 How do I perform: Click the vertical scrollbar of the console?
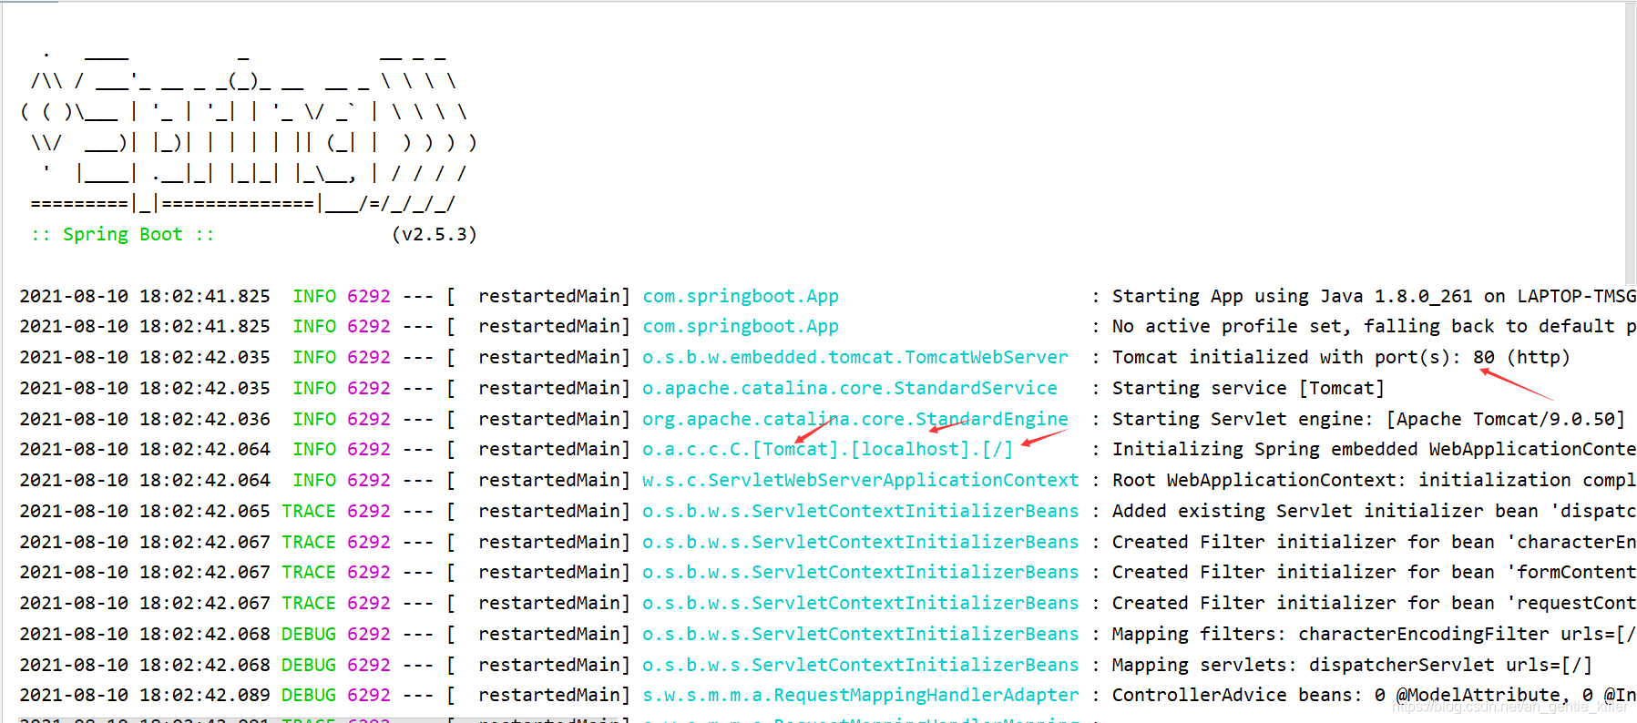(x=1630, y=146)
